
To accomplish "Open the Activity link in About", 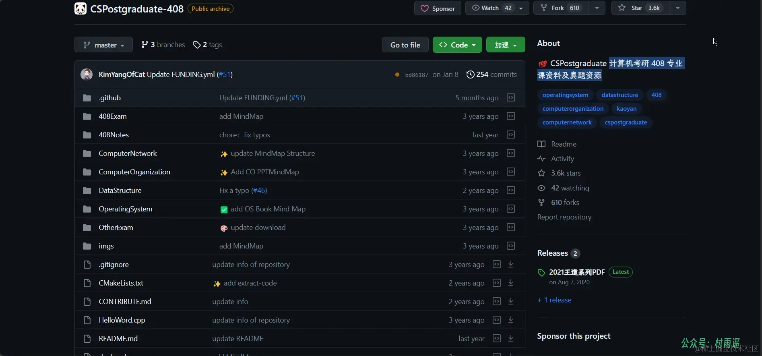I will click(556, 159).
